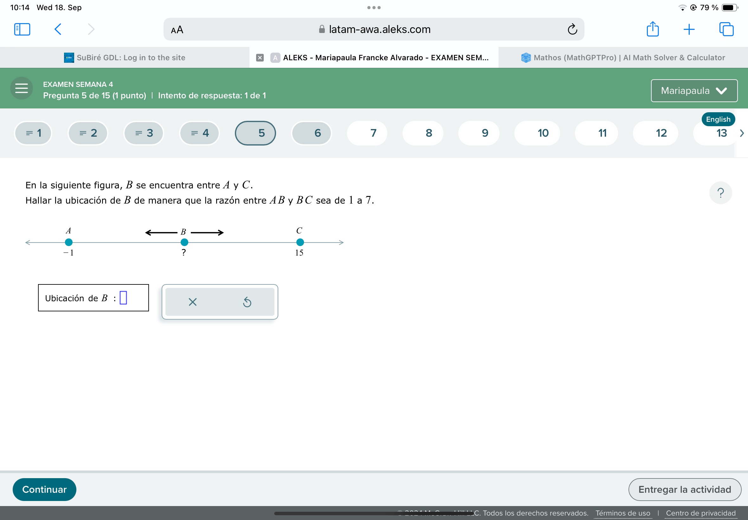Go to question 4
The image size is (748, 520).
coord(199,133)
